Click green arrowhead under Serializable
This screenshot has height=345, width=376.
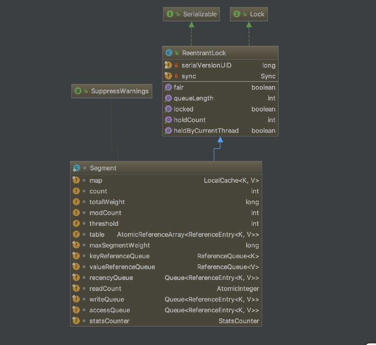coord(191,25)
